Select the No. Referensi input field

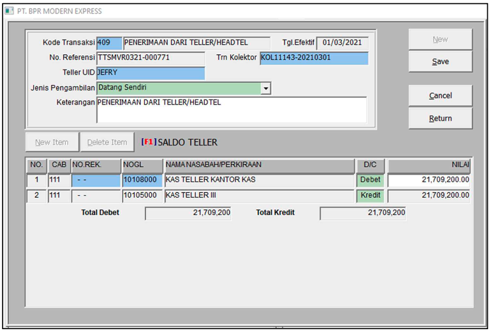click(151, 59)
